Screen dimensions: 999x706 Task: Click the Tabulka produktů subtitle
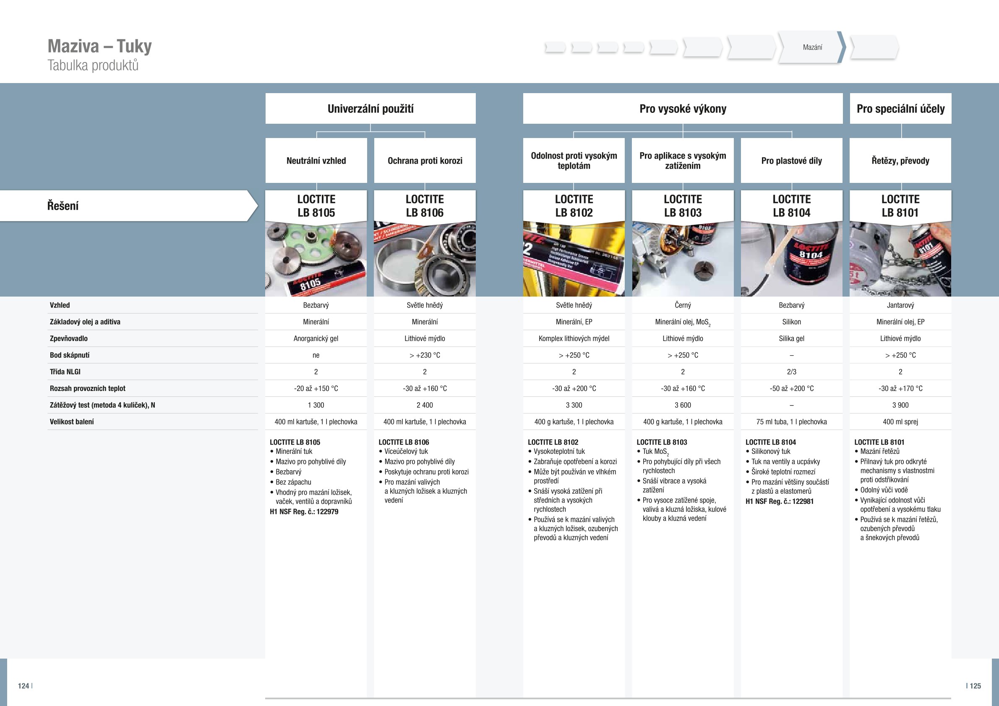(93, 65)
